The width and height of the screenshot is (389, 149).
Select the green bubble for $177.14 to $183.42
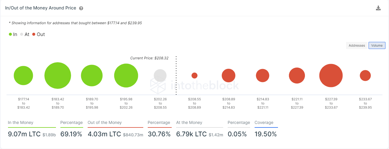(x=23, y=76)
